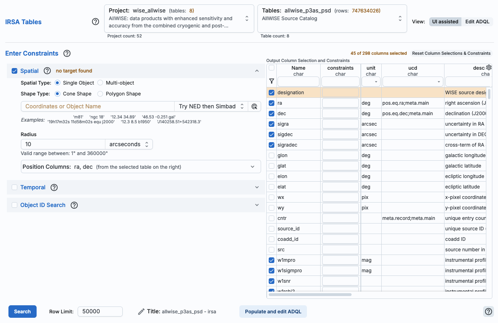Expand the Position Columns section
This screenshot has height=323, width=498.
(x=141, y=167)
